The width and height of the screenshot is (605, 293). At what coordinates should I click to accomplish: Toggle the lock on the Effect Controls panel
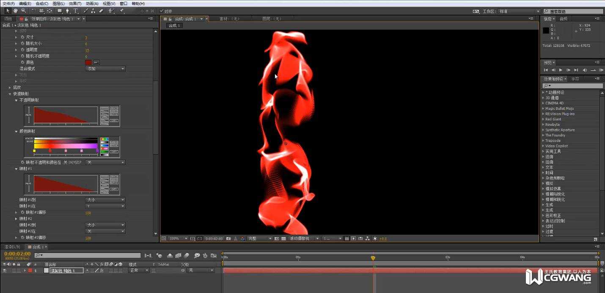(x=26, y=19)
